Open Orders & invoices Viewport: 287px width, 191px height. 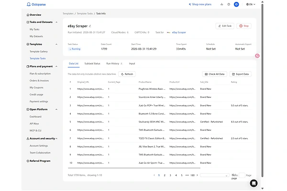click(x=39, y=81)
